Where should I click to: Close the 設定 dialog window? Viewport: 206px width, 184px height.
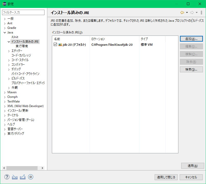coord(200,4)
